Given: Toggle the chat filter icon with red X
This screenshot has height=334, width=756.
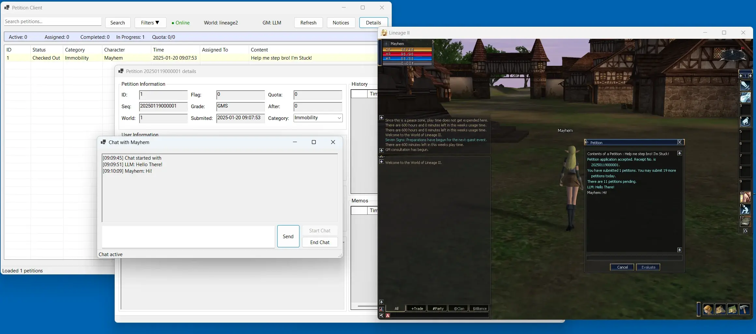Looking at the screenshot, I should click(x=381, y=309).
